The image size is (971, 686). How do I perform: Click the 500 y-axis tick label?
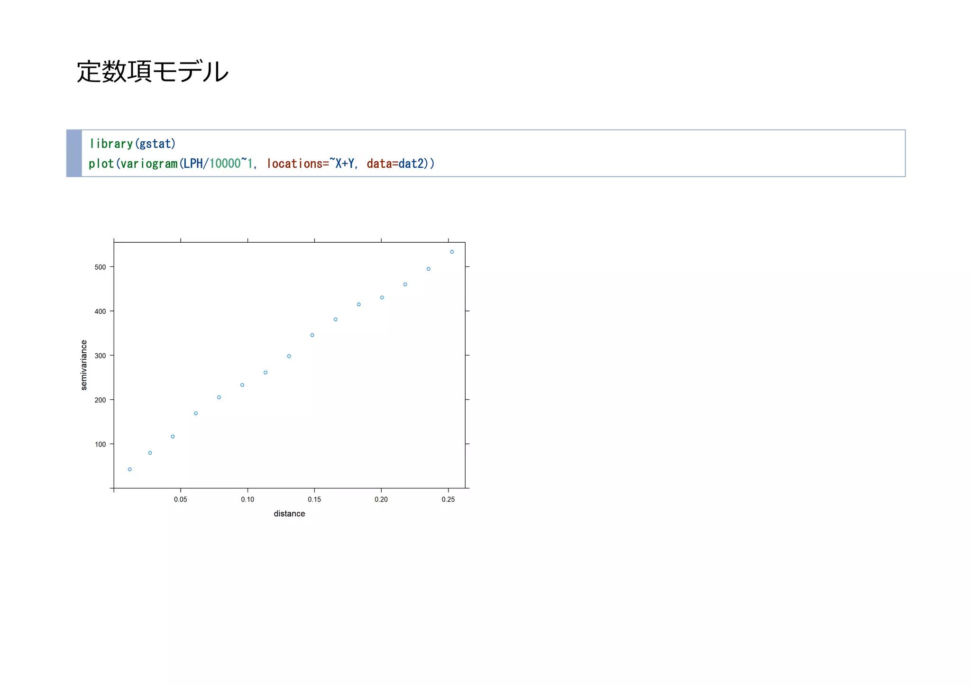pos(101,267)
